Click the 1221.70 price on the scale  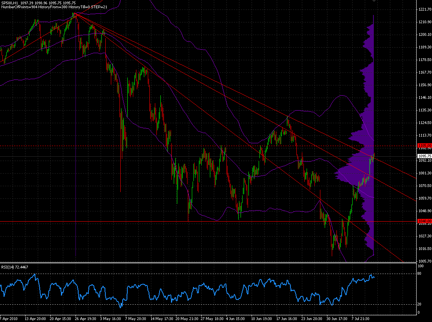[x=424, y=9]
